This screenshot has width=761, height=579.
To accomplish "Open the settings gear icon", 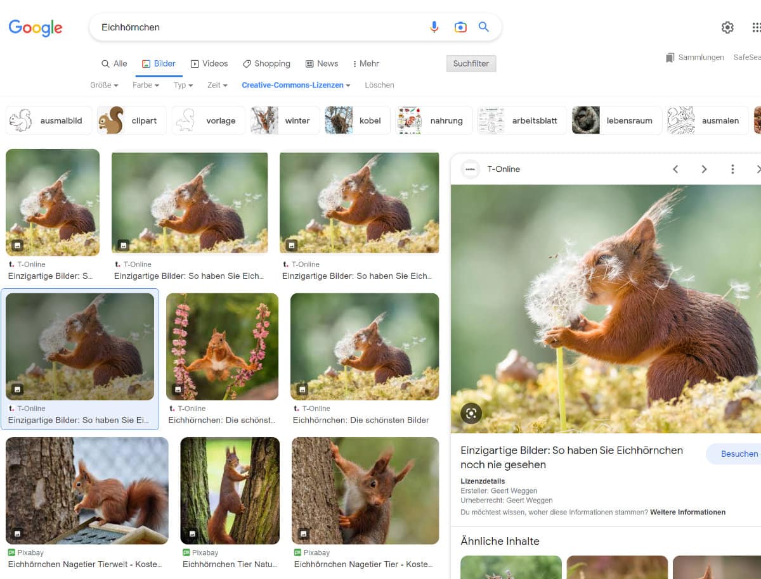I will (727, 27).
